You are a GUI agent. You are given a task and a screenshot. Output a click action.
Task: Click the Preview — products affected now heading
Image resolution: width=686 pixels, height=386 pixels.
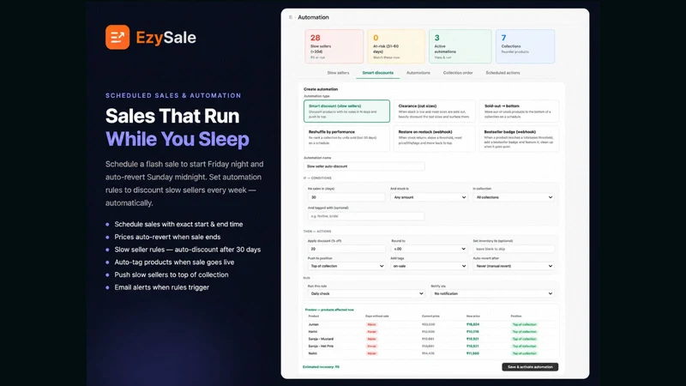coord(329,310)
